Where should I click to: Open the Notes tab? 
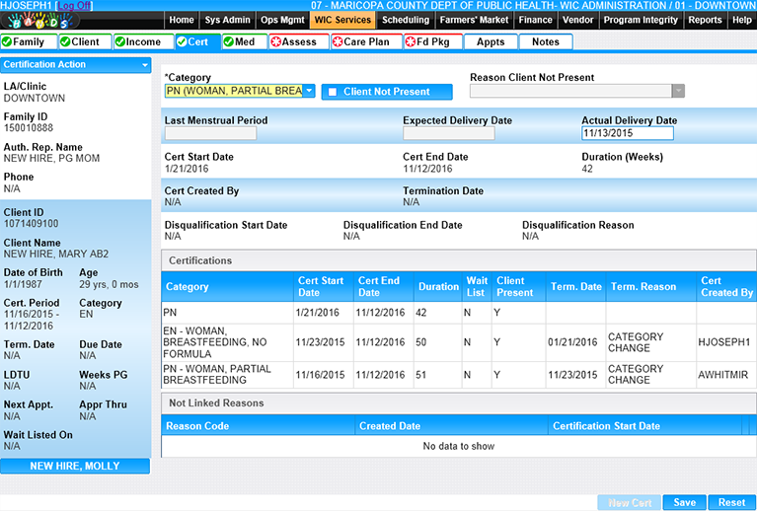pos(545,42)
